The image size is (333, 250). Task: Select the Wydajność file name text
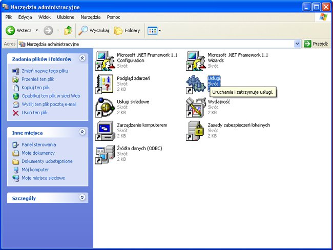pos(219,102)
